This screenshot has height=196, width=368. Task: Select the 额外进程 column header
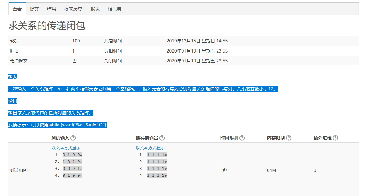(x=322, y=138)
